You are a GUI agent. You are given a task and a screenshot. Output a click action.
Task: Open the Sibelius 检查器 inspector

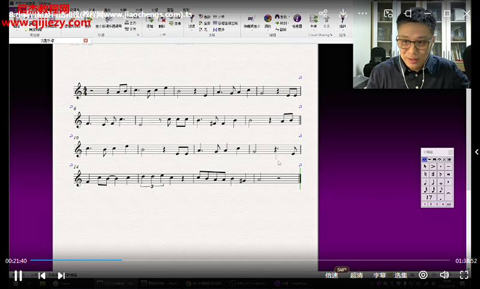297,21
